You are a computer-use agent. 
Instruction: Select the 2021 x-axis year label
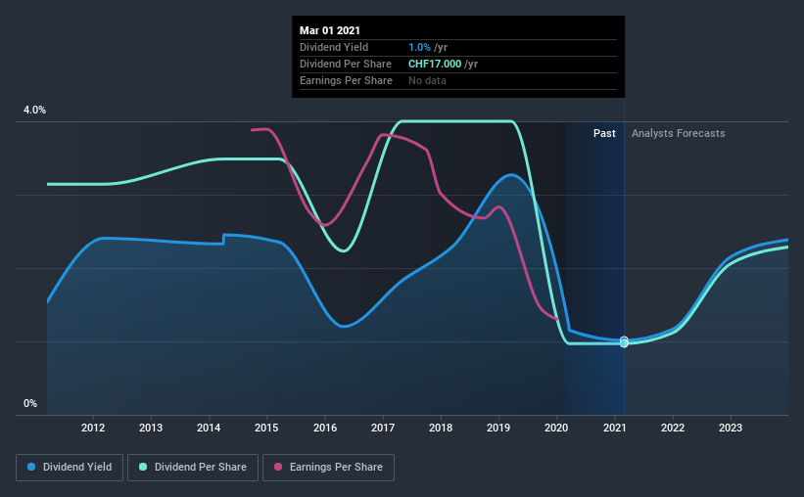[x=614, y=428]
